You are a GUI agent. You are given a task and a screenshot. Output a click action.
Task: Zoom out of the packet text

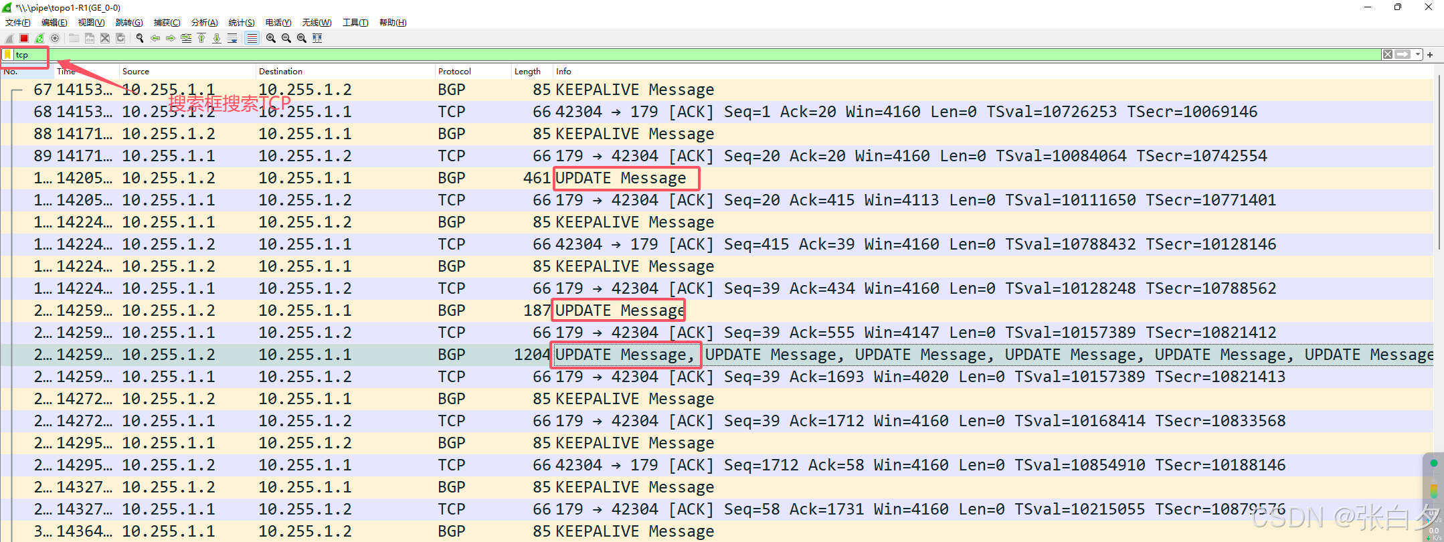[286, 38]
